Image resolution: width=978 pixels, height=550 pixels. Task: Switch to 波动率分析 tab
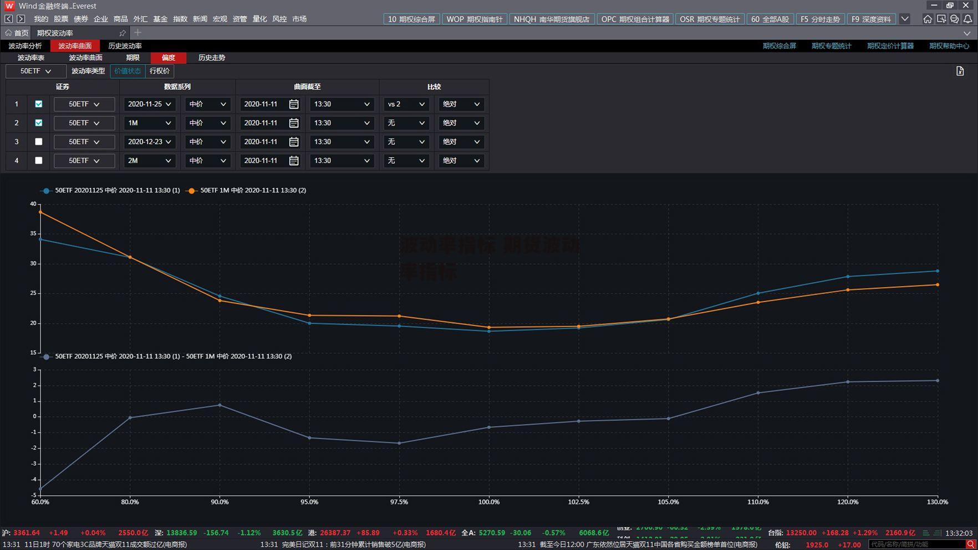point(25,46)
